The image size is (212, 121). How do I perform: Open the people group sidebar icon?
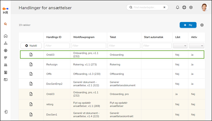[6, 65]
